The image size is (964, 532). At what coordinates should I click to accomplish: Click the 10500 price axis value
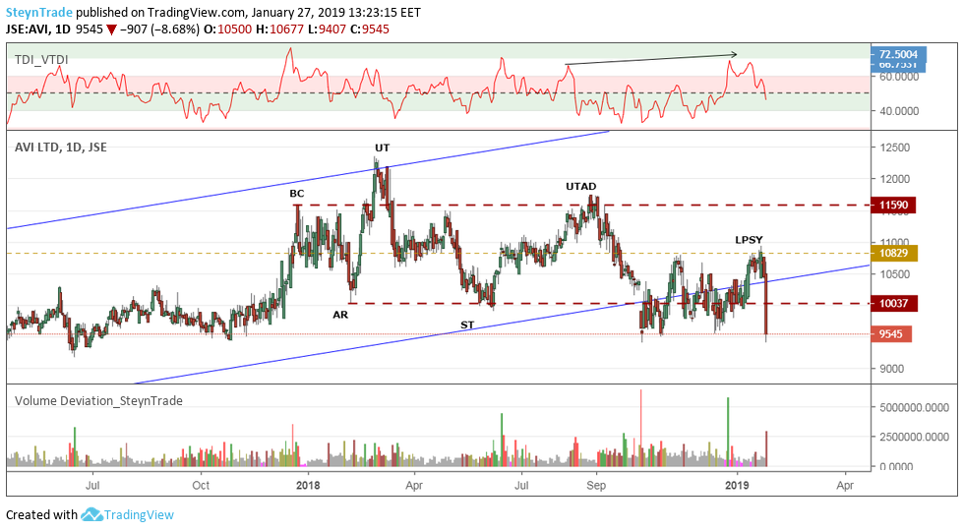click(x=894, y=274)
